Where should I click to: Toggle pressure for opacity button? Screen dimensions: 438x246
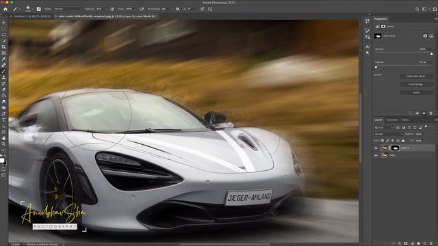point(112,9)
